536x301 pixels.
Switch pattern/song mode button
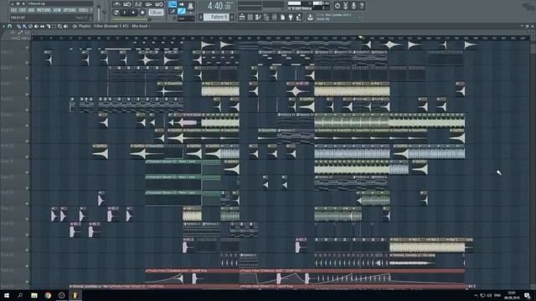[x=116, y=13]
